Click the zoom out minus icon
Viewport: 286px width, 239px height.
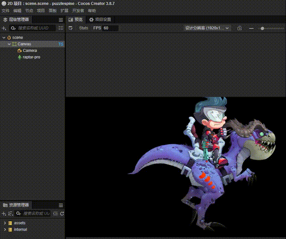tap(251, 29)
